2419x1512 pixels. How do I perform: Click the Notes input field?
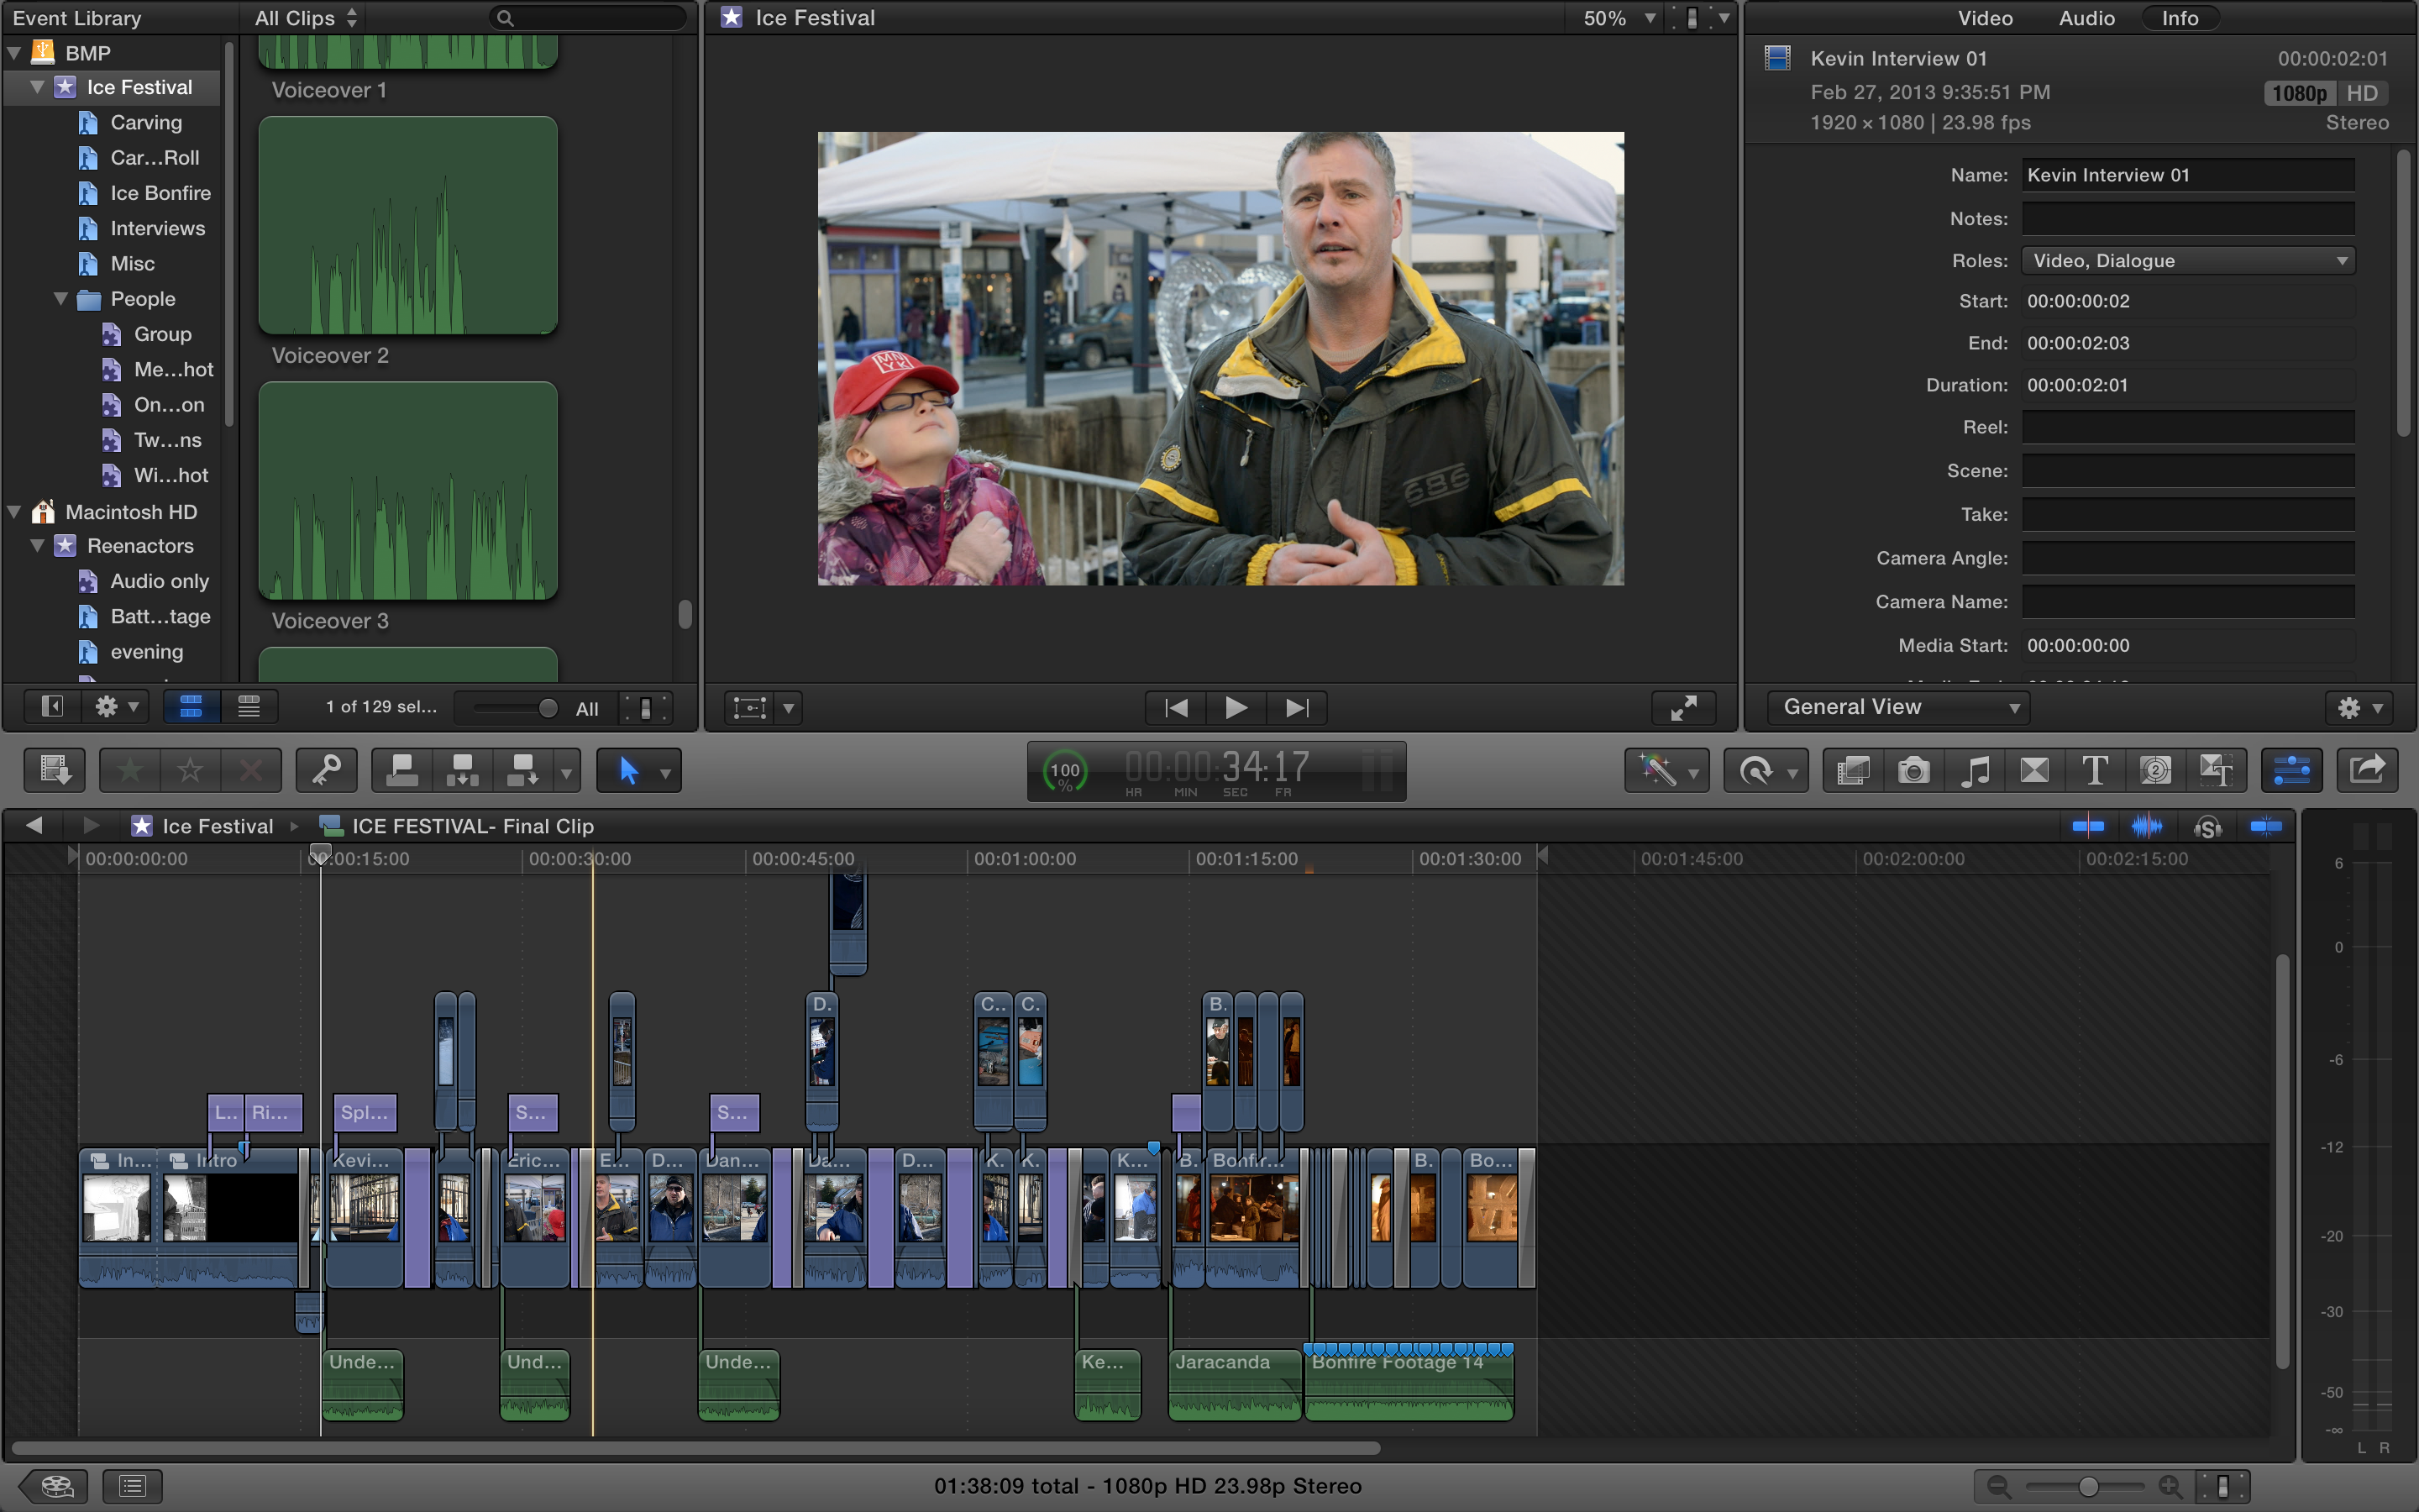tap(2187, 218)
